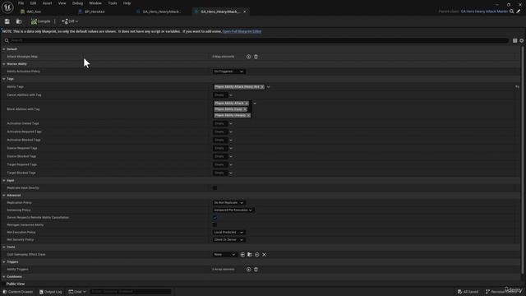Click the Browse to asset icon in toolbar
Image resolution: width=526 pixels, height=296 pixels.
coord(19,21)
